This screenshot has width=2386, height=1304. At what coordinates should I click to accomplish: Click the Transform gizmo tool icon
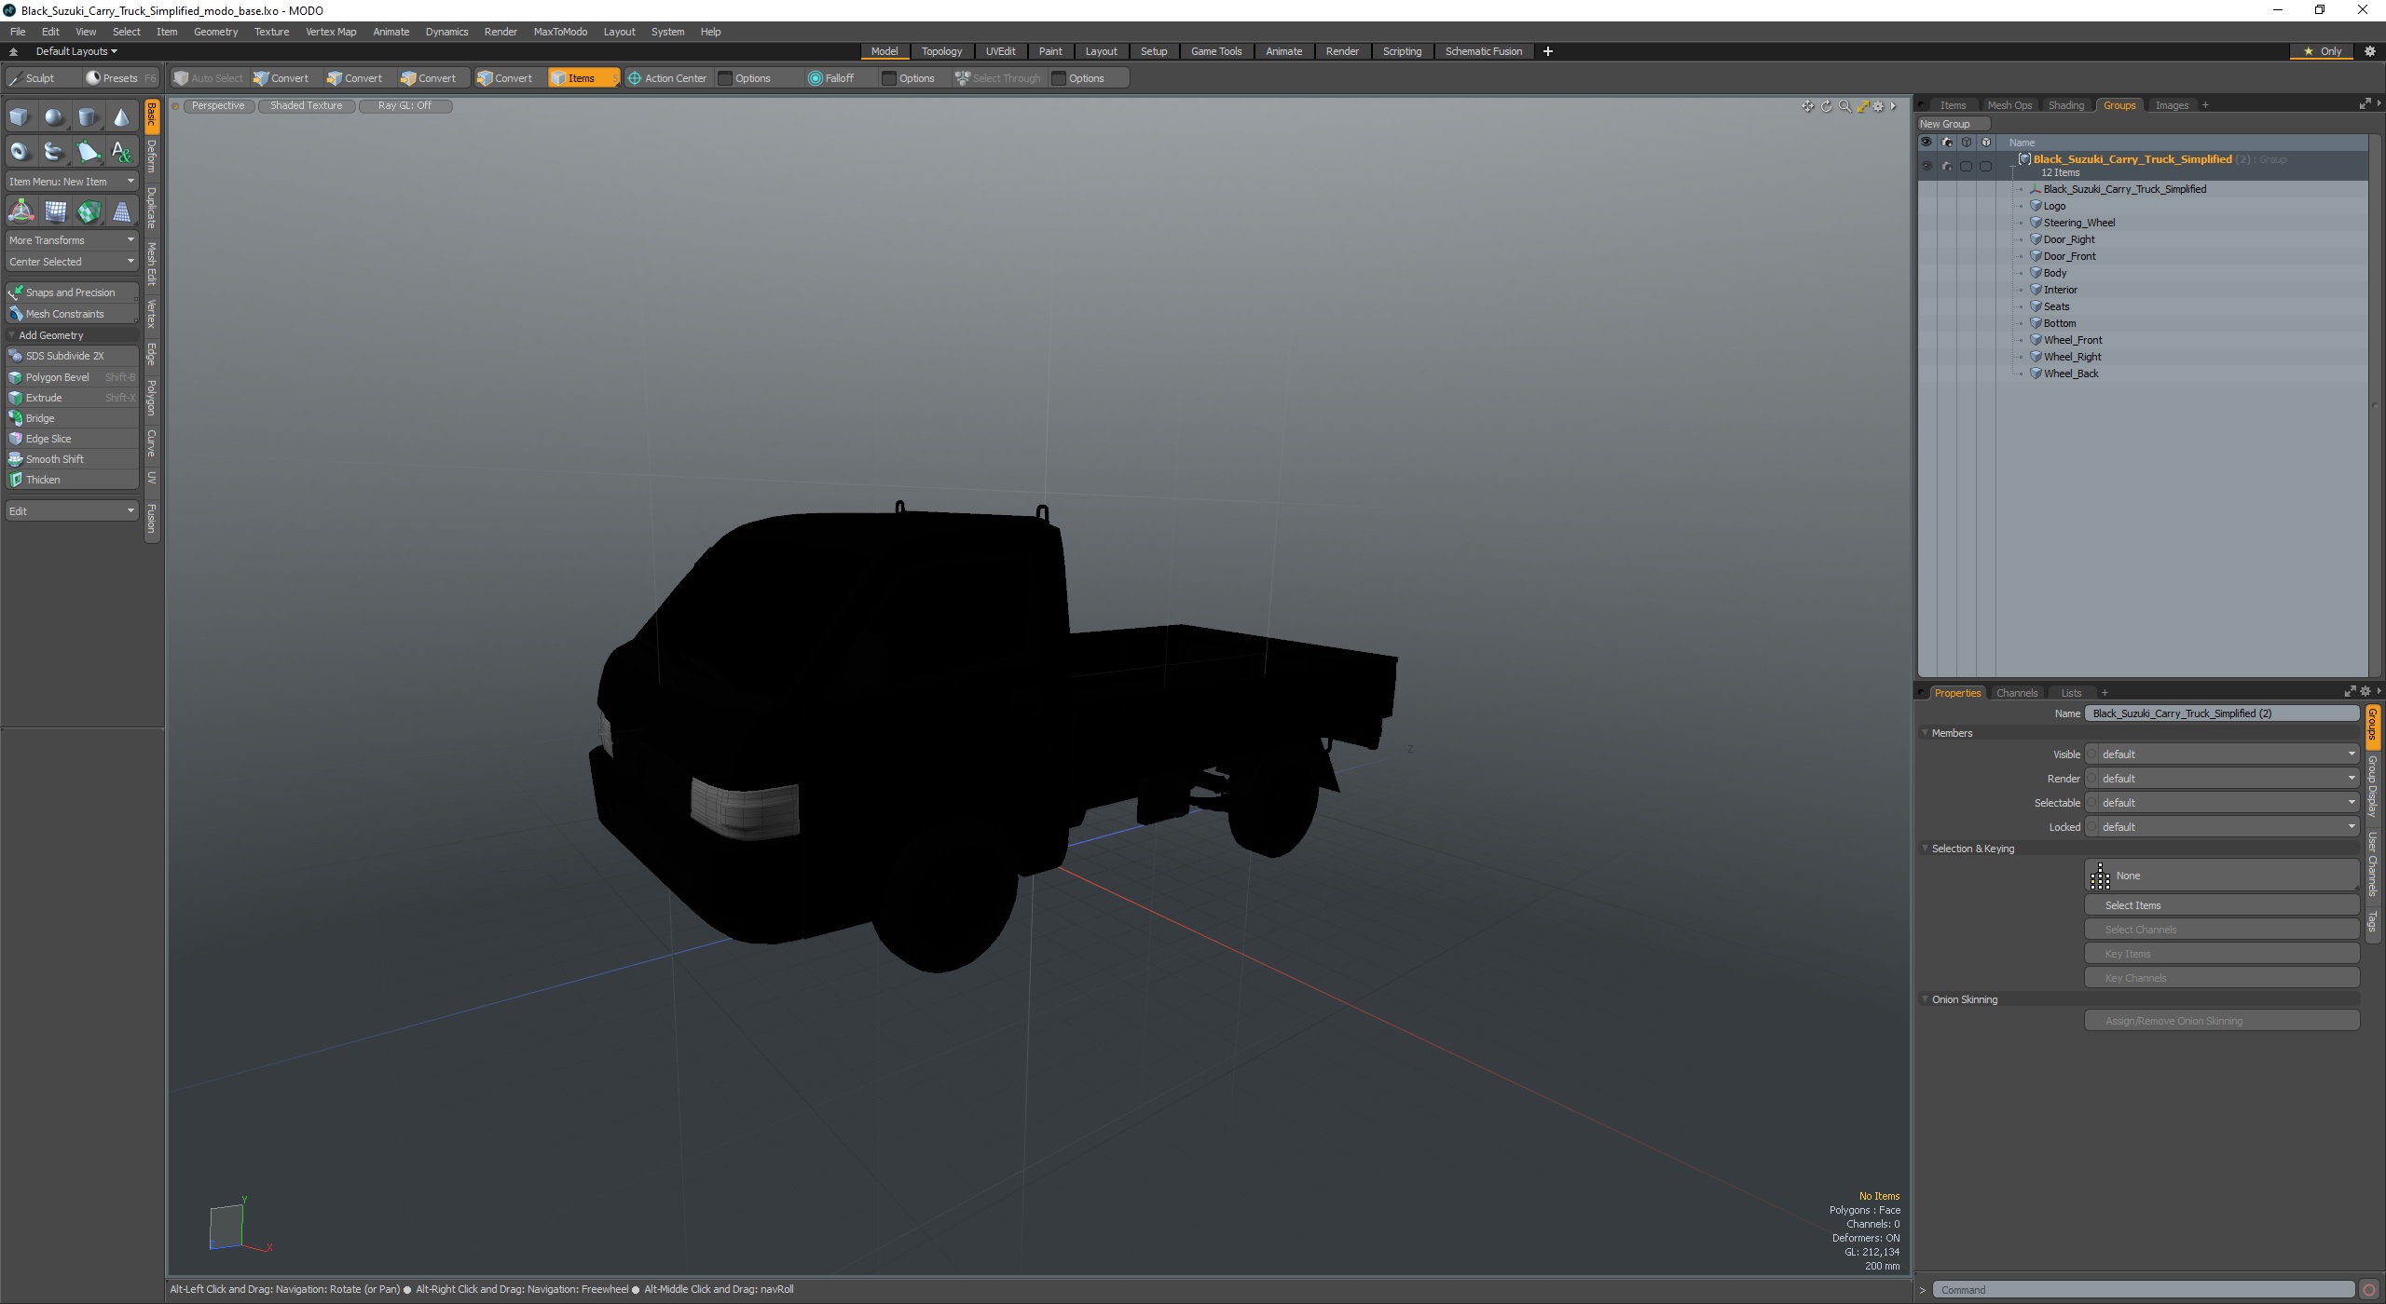click(21, 212)
